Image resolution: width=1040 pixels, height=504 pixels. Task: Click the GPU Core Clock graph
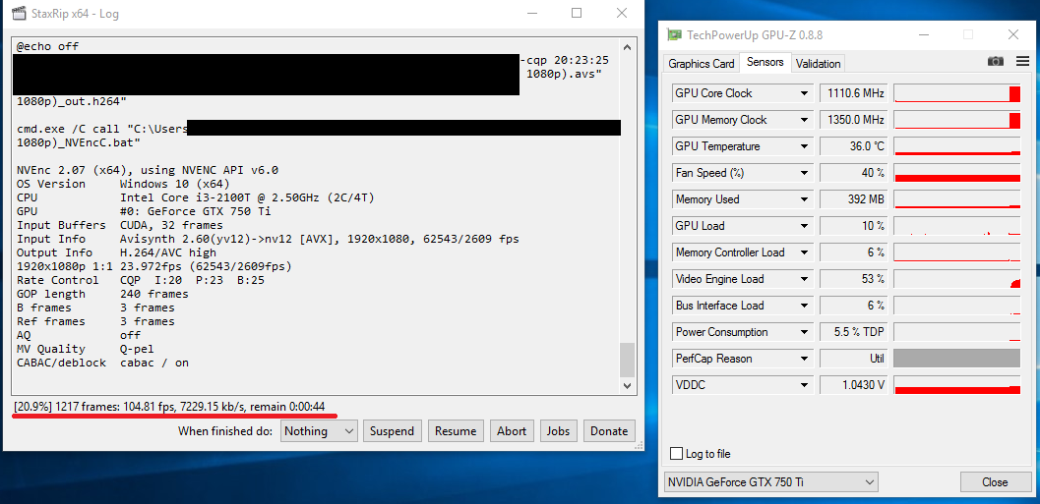coord(957,93)
